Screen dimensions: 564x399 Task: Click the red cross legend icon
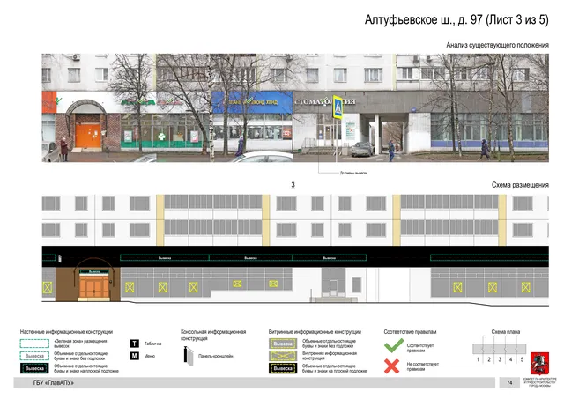391,366
